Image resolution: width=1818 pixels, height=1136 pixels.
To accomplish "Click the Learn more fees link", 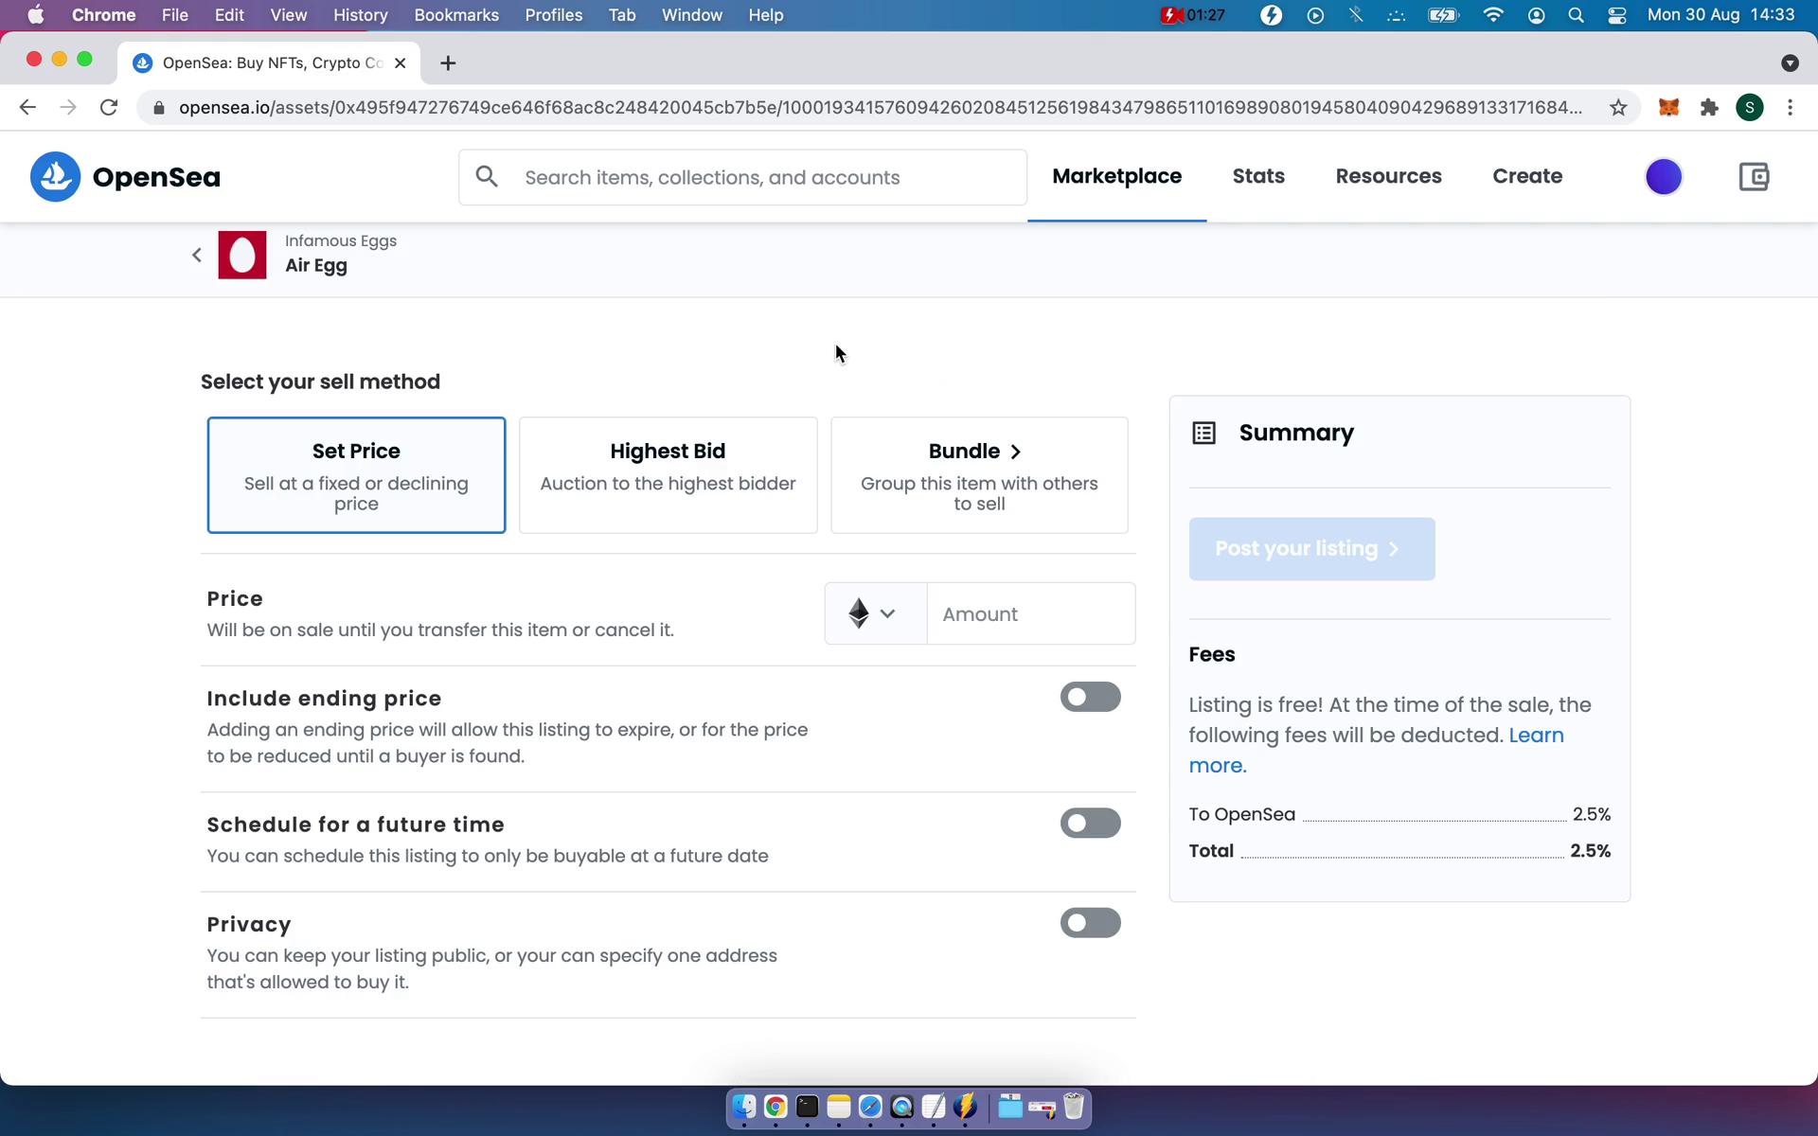I will tap(1374, 750).
